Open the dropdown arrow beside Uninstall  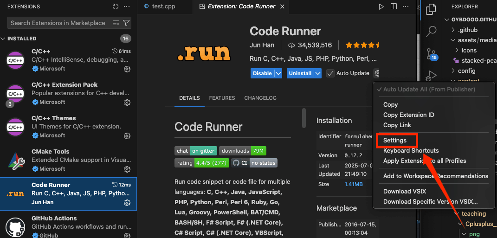coord(318,73)
